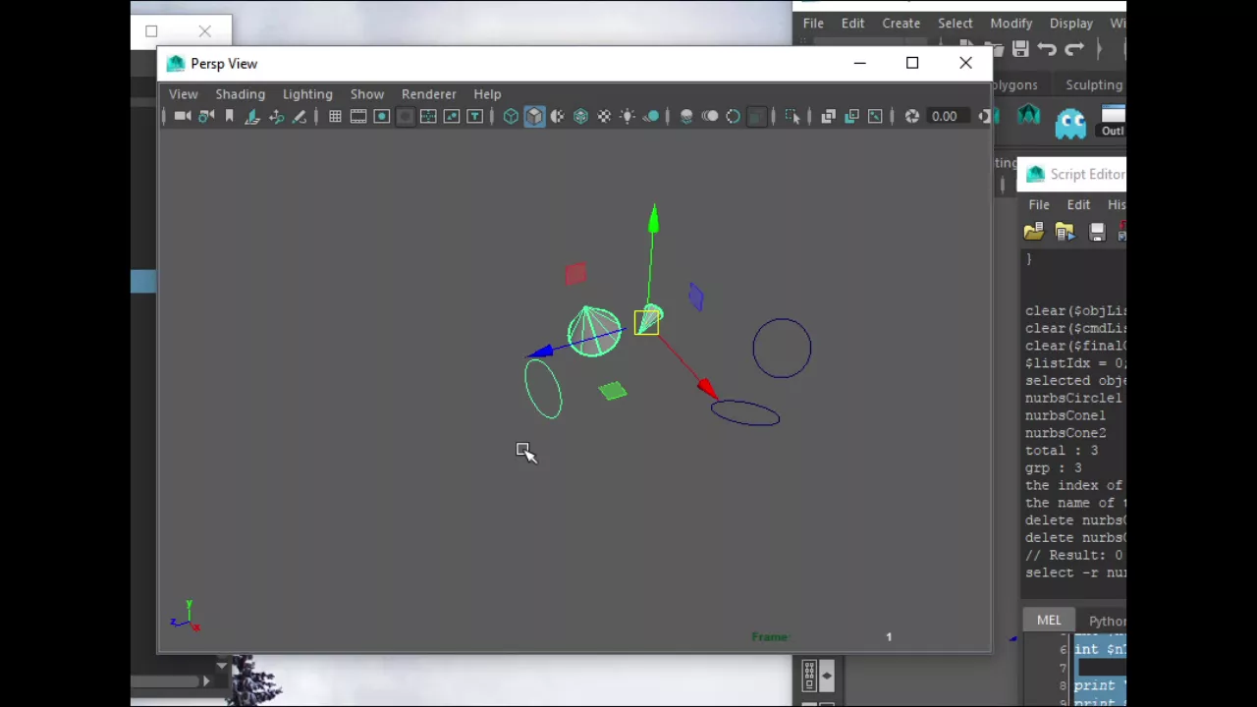The image size is (1257, 707).
Task: Click the Grease Pencil icon
Action: coord(300,117)
